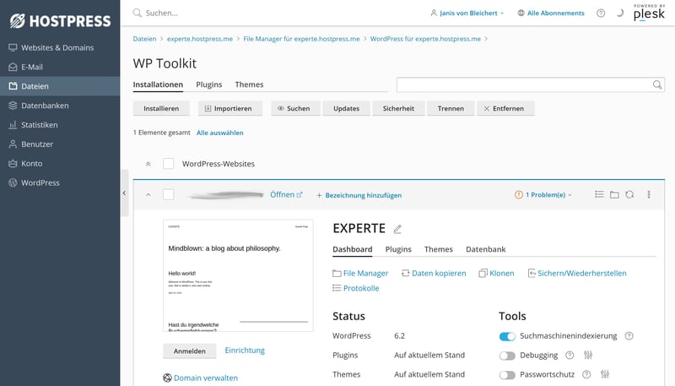675x386 pixels.
Task: Click the magnifier icon in top search
Action: pos(138,13)
